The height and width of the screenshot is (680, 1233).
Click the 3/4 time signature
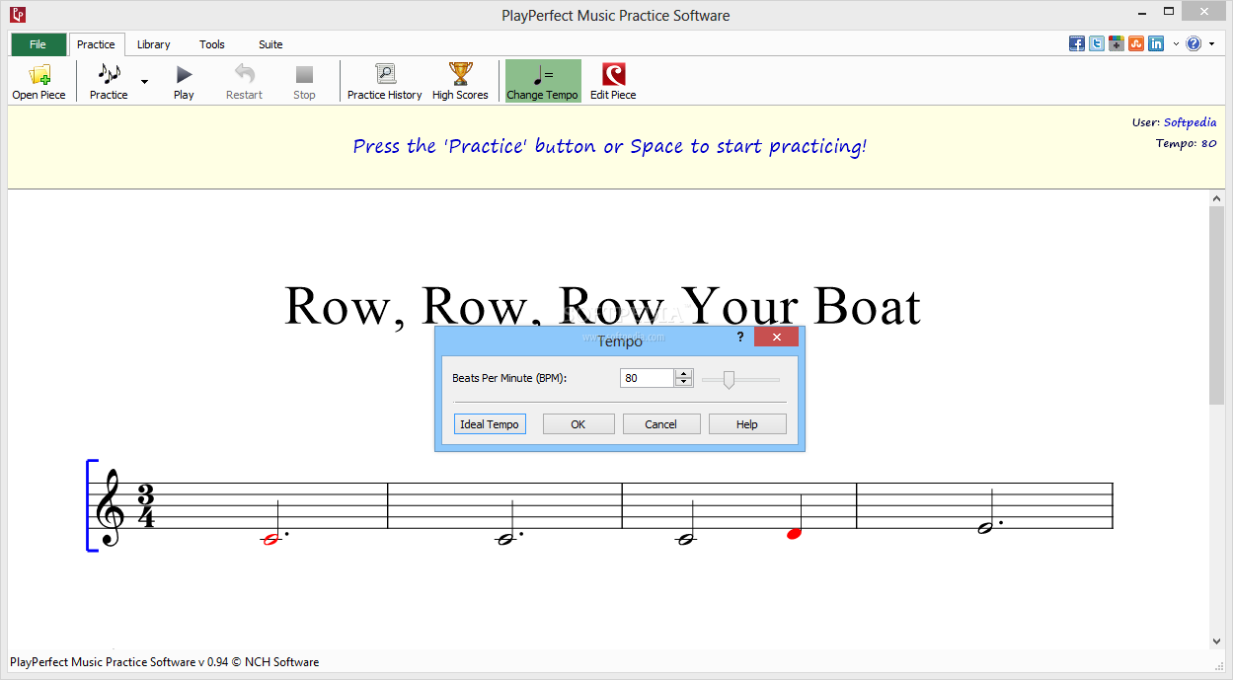[x=146, y=506]
